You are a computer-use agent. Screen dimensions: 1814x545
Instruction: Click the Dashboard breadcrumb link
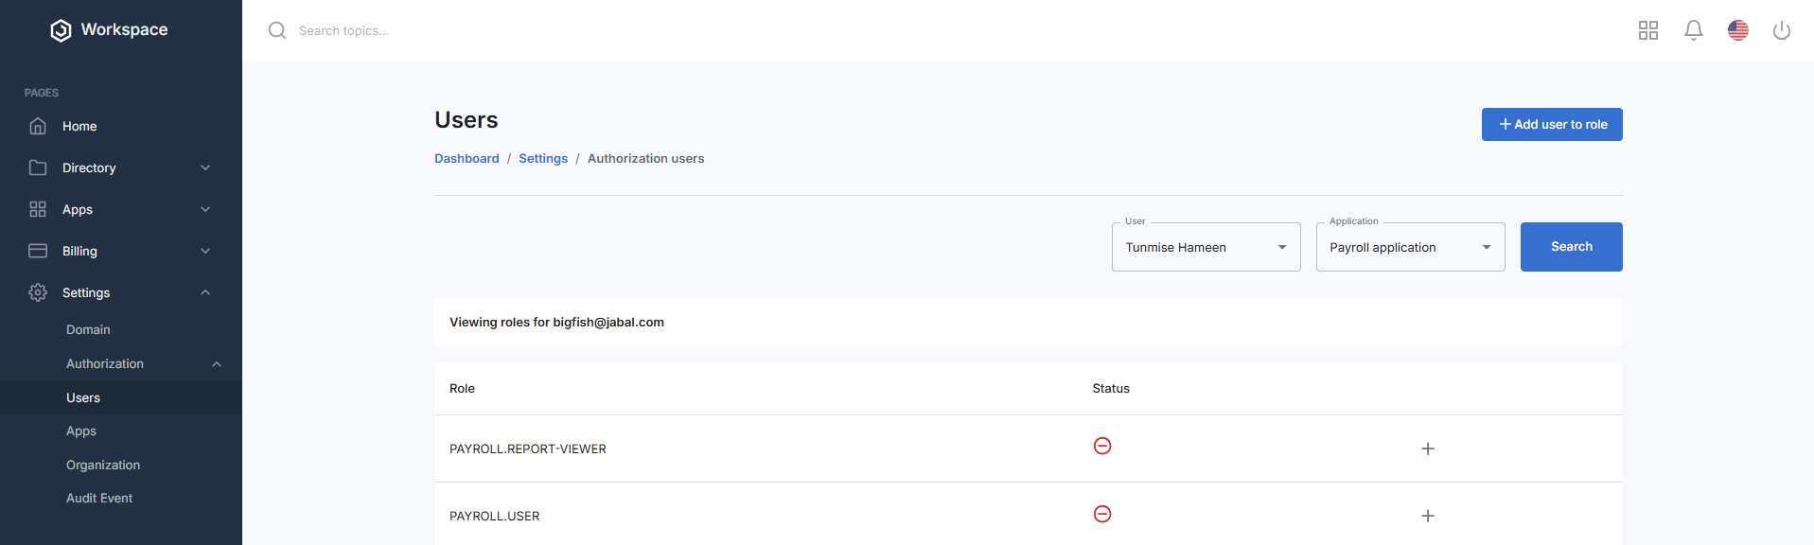pyautogui.click(x=467, y=158)
